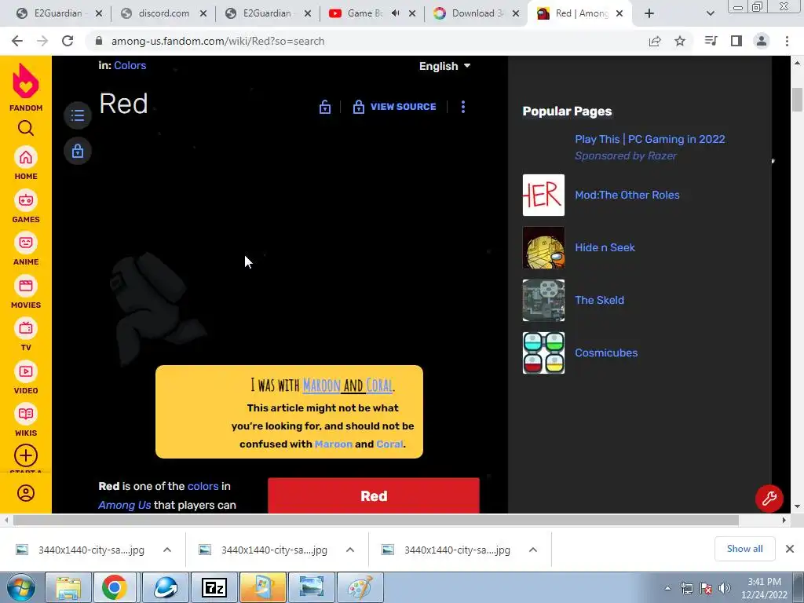The image size is (804, 603).
Task: Click the red wrench tools button
Action: (x=769, y=498)
